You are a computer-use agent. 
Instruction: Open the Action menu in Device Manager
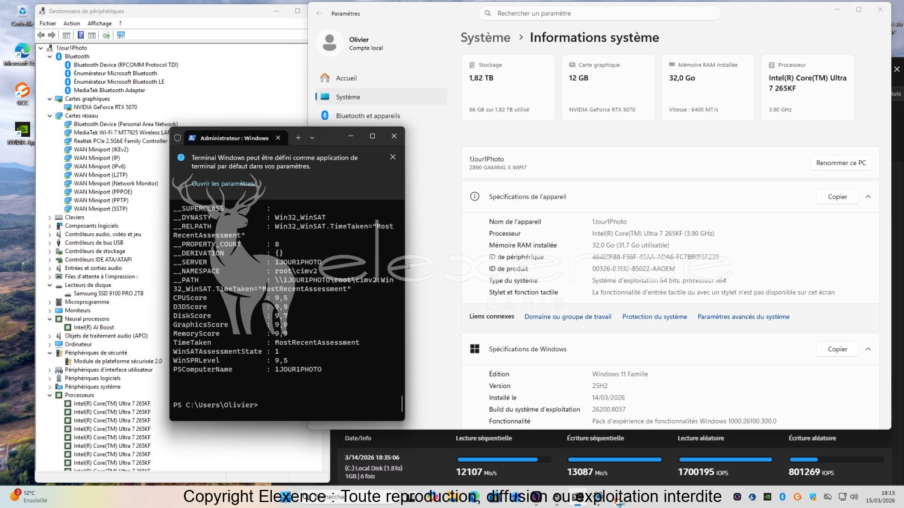tap(72, 24)
